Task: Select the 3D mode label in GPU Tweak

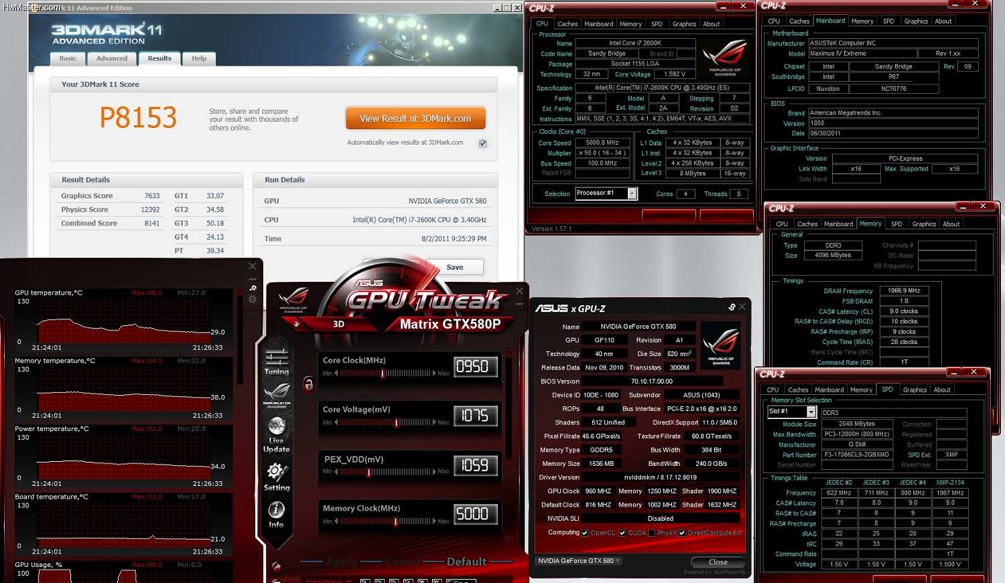Action: coord(338,324)
